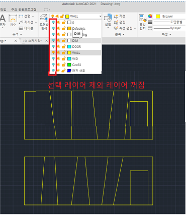Choose the 지시선 leader tool
The width and height of the screenshot is (186, 215).
coord(26,22)
